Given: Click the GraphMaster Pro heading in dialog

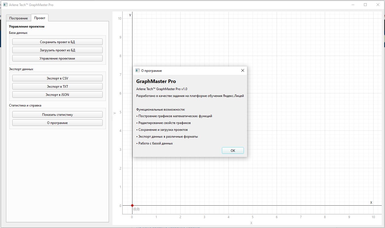Looking at the screenshot, I should pos(156,81).
